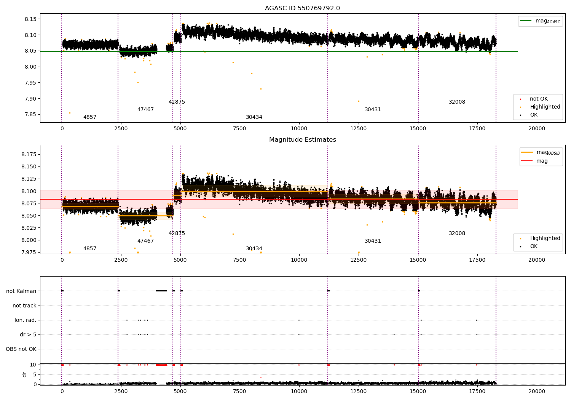The width and height of the screenshot is (571, 400).
Task: Click the 5 tick label on the dr axis
Action: (x=35, y=375)
